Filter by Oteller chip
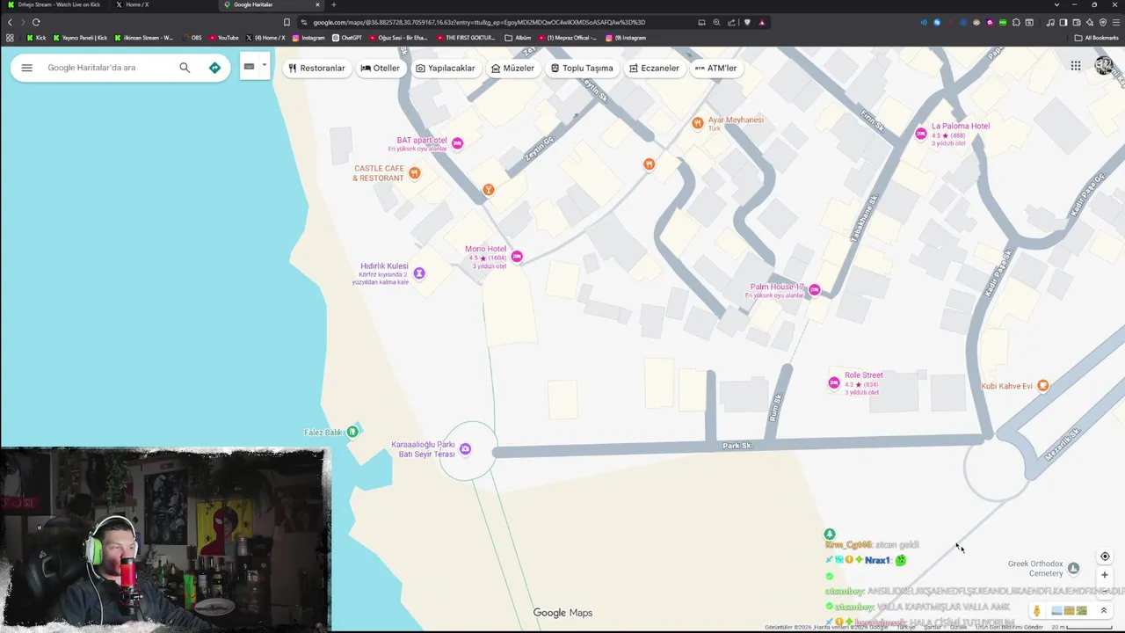The height and width of the screenshot is (633, 1125). (381, 68)
